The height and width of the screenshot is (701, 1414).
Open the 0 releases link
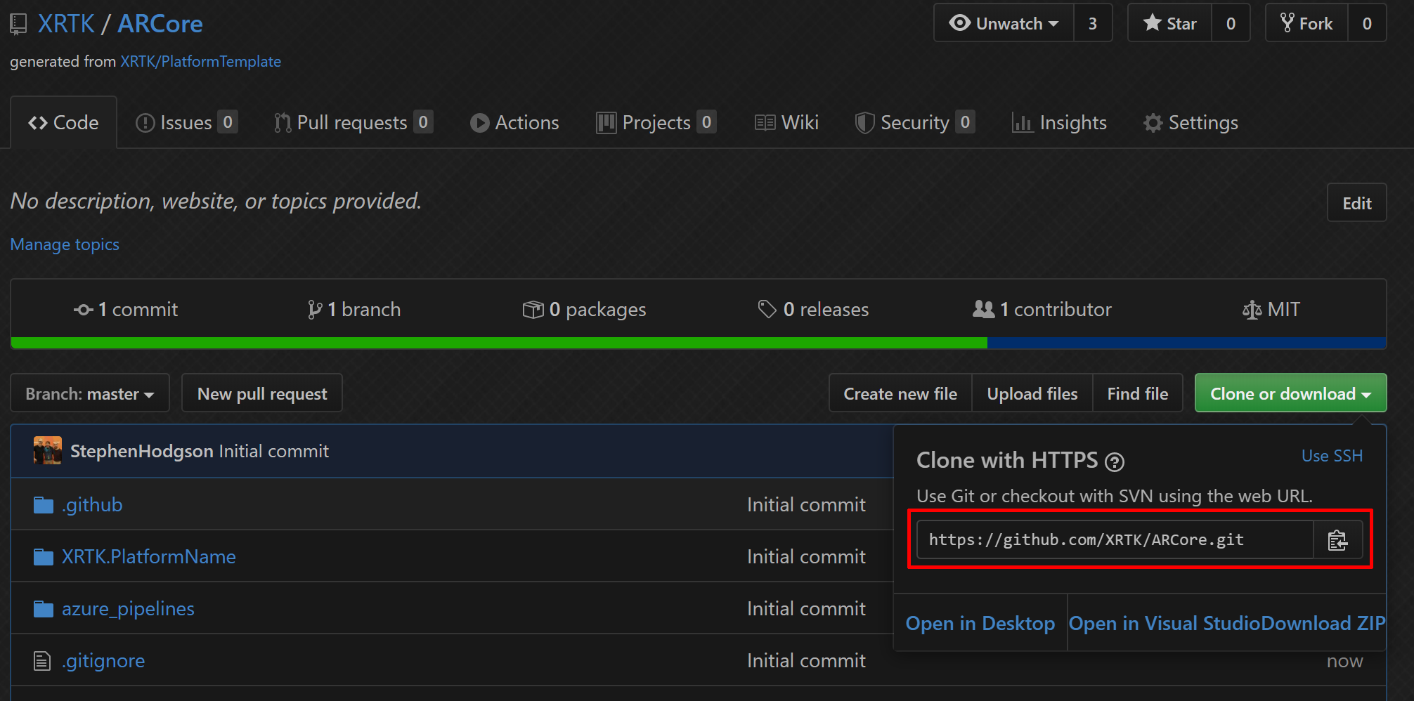pos(813,310)
